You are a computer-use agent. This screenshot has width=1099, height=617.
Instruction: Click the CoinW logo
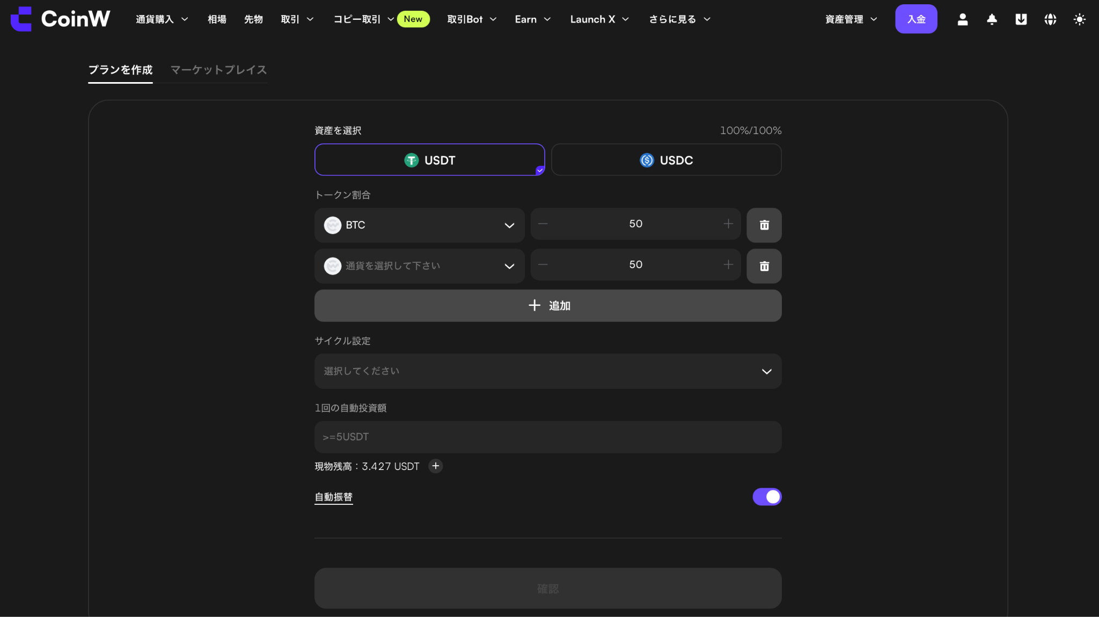coord(60,19)
